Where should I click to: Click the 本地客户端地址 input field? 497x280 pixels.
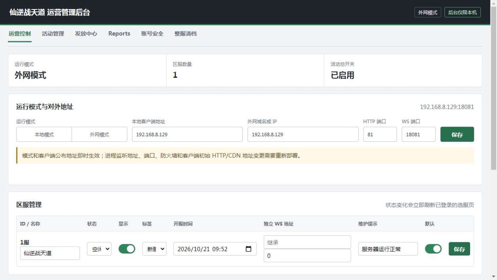187,134
